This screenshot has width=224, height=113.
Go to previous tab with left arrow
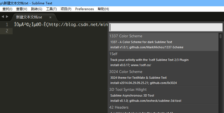(x=3, y=17)
